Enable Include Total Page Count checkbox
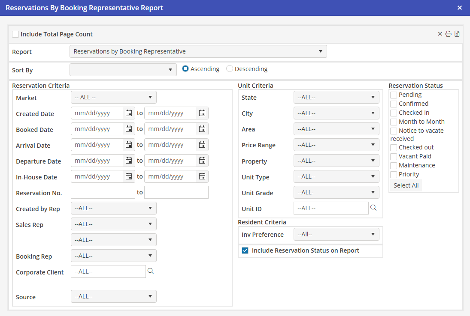Image resolution: width=470 pixels, height=316 pixels. pyautogui.click(x=15, y=34)
